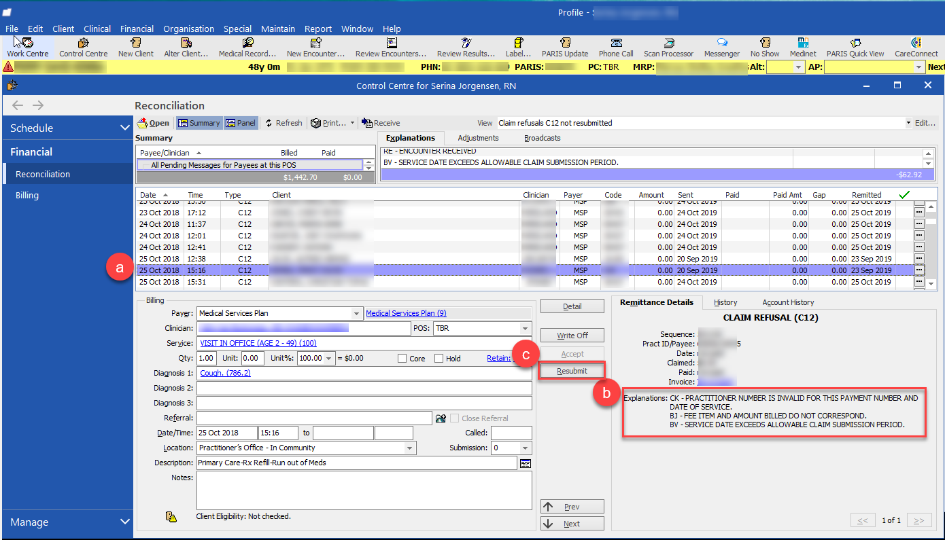945x540 pixels.
Task: Click the calendar icon beside the Referral field
Action: tap(441, 418)
